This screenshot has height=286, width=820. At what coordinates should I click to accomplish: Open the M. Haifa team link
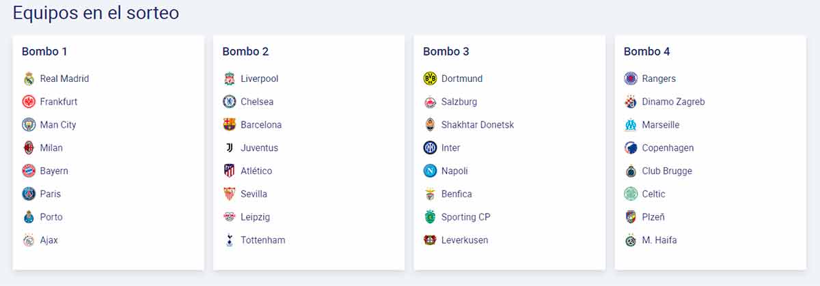[659, 240]
